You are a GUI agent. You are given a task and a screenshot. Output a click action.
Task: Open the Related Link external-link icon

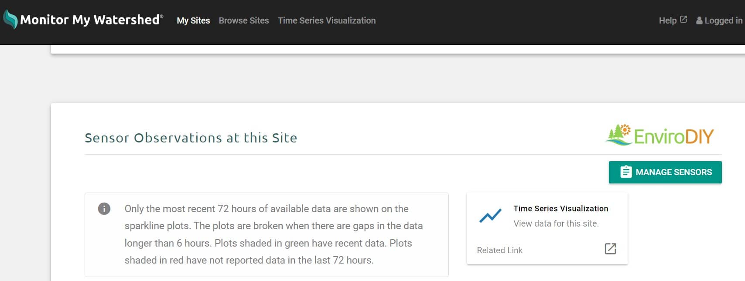tap(610, 249)
